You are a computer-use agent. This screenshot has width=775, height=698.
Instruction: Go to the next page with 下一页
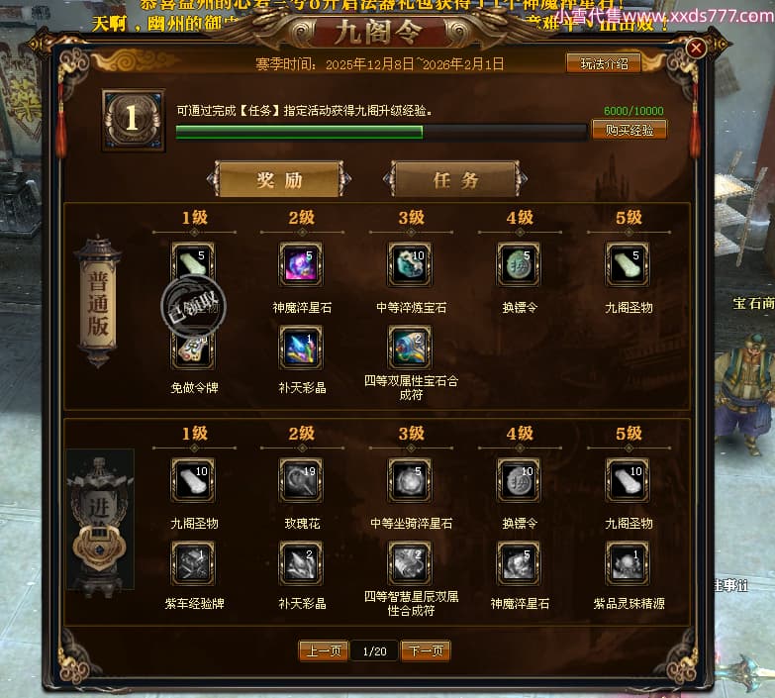(x=426, y=651)
